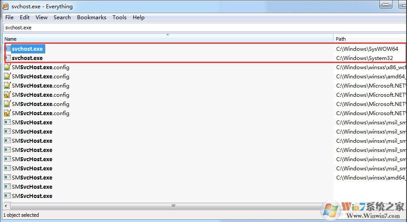Open the Help menu
The image size is (407, 222).
click(138, 18)
